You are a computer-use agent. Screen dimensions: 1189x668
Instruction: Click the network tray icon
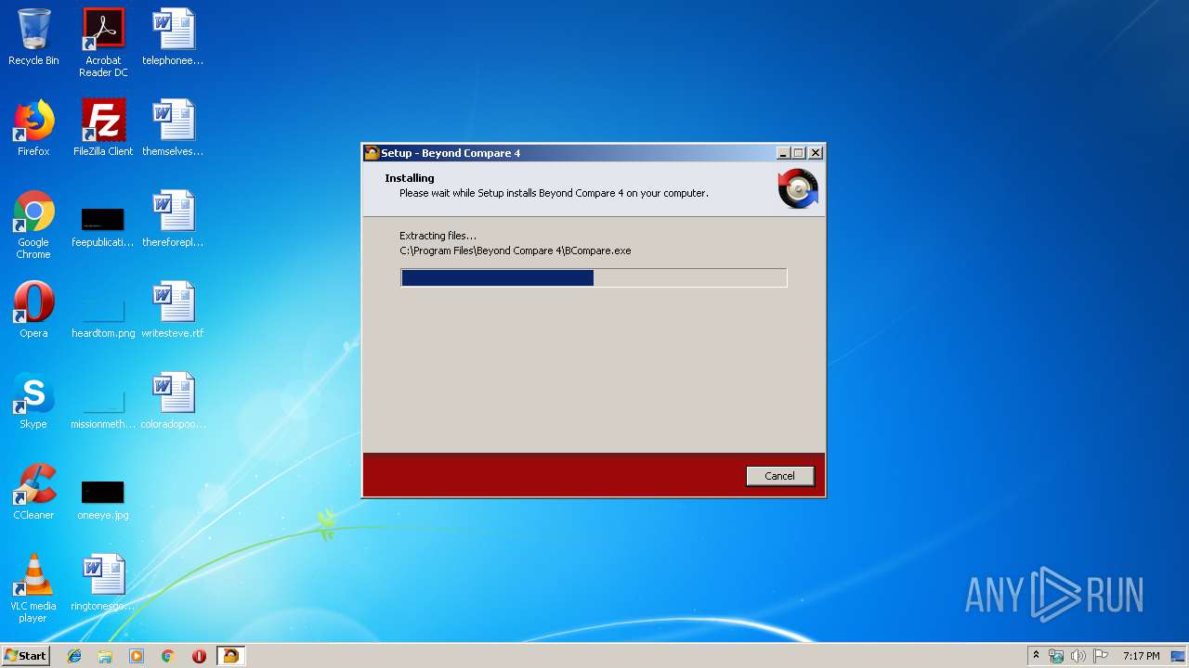(1056, 656)
